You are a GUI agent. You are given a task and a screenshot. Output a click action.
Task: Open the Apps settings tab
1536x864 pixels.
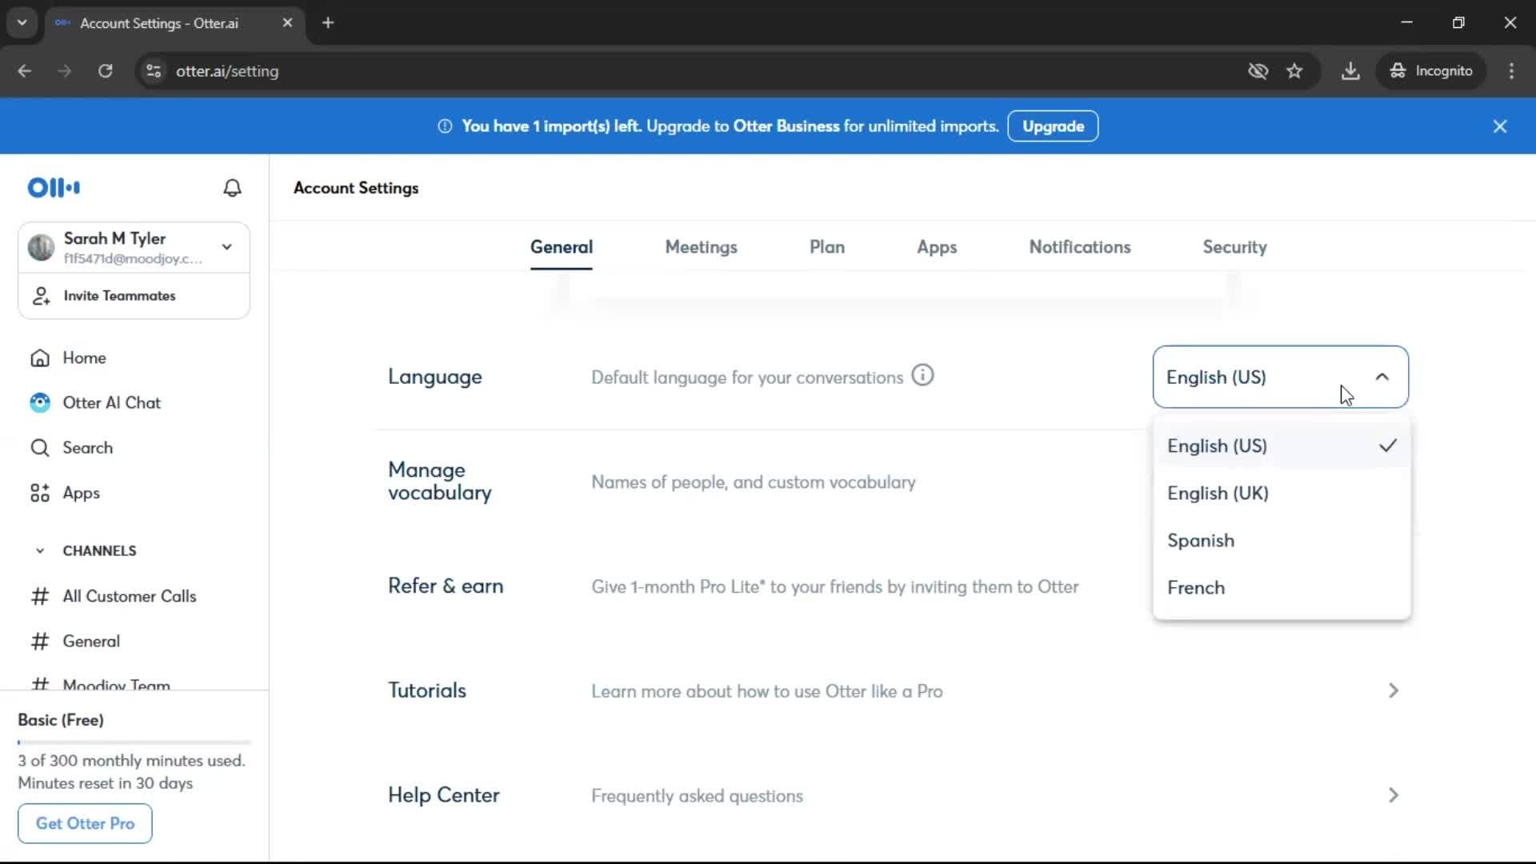937,247
